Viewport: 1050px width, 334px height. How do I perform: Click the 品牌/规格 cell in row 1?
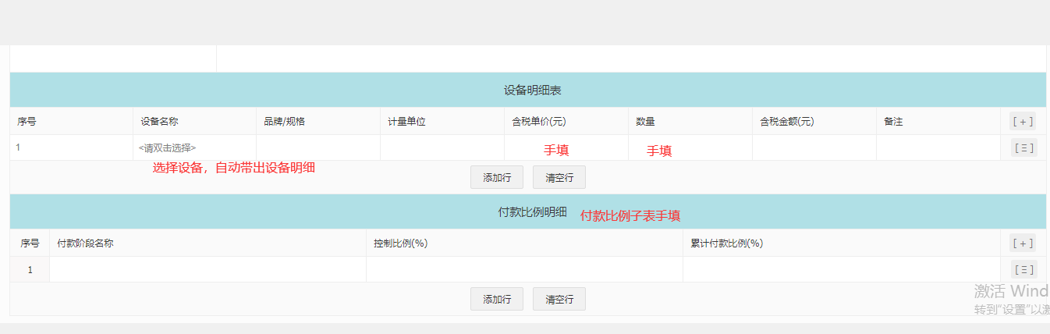click(x=318, y=147)
